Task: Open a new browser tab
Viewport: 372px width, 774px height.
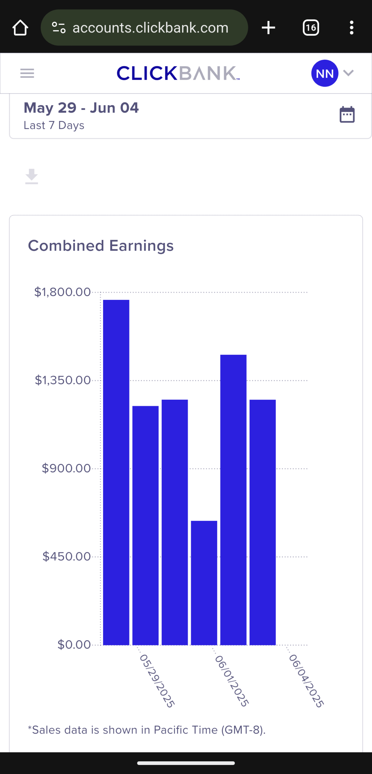Action: point(268,28)
